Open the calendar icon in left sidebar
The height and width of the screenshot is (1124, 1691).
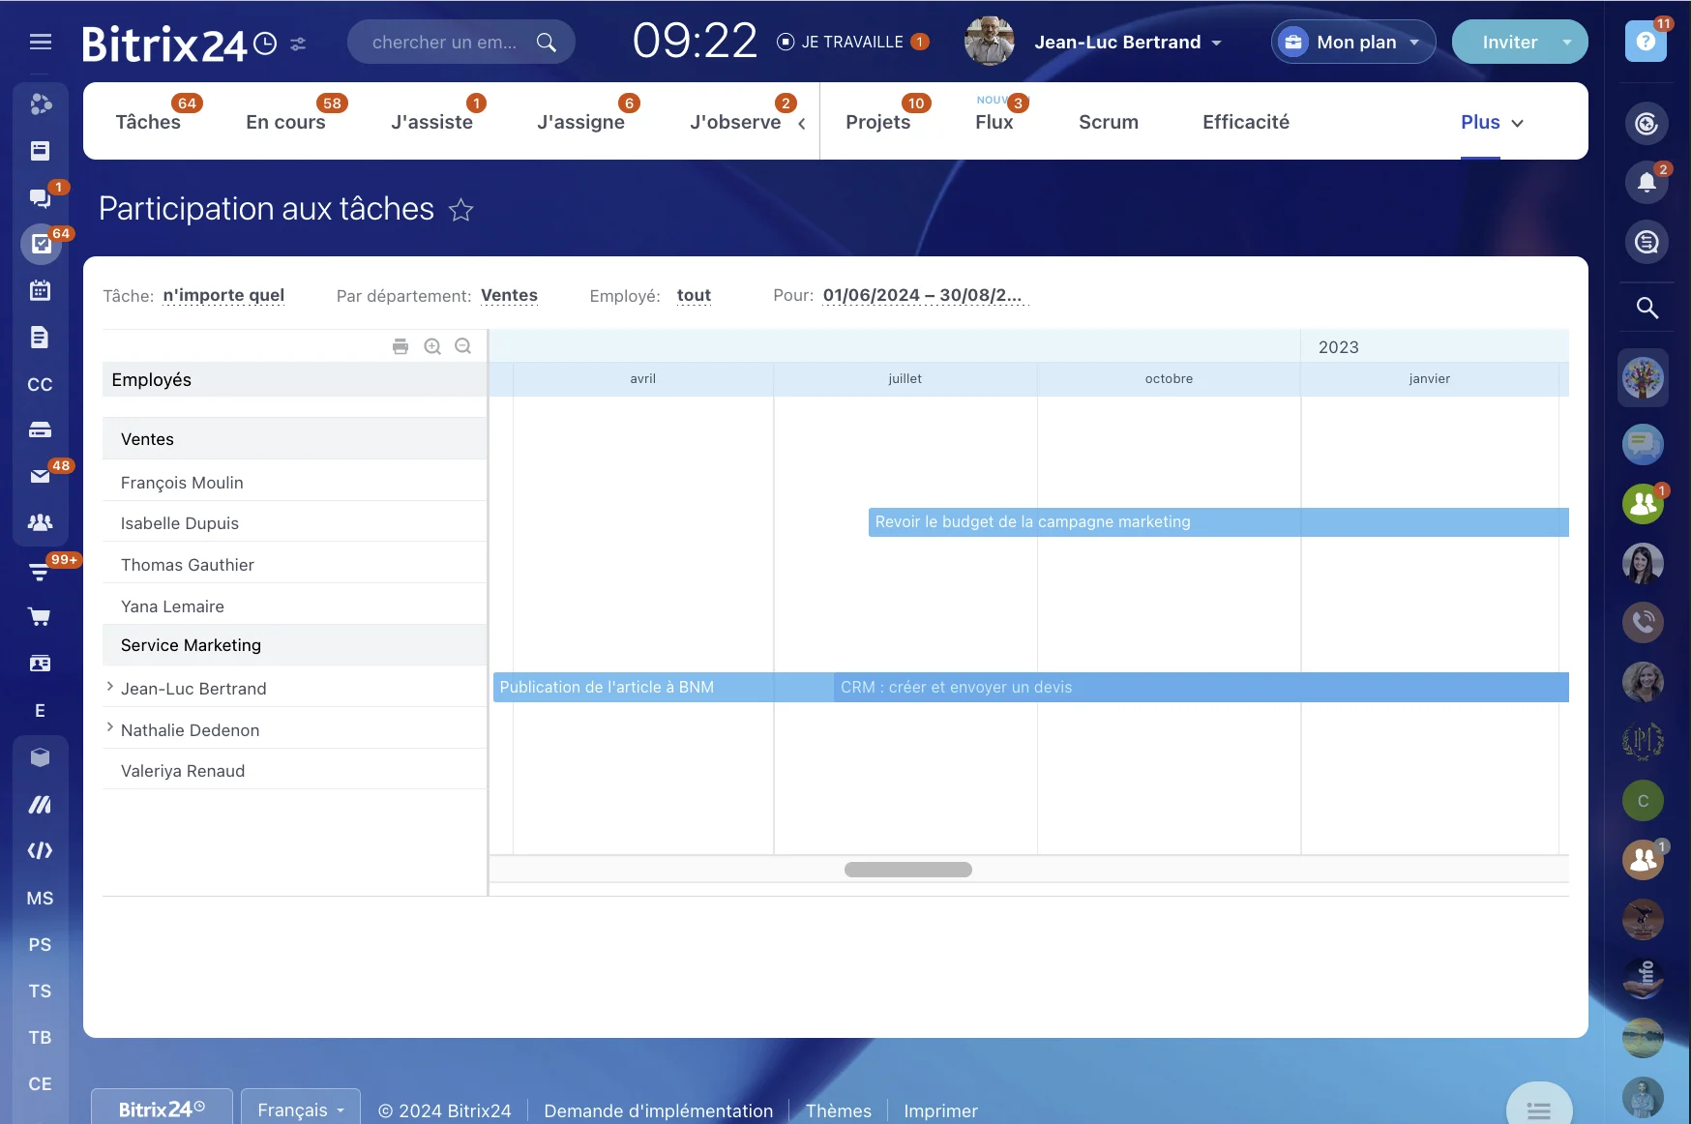pyautogui.click(x=40, y=290)
